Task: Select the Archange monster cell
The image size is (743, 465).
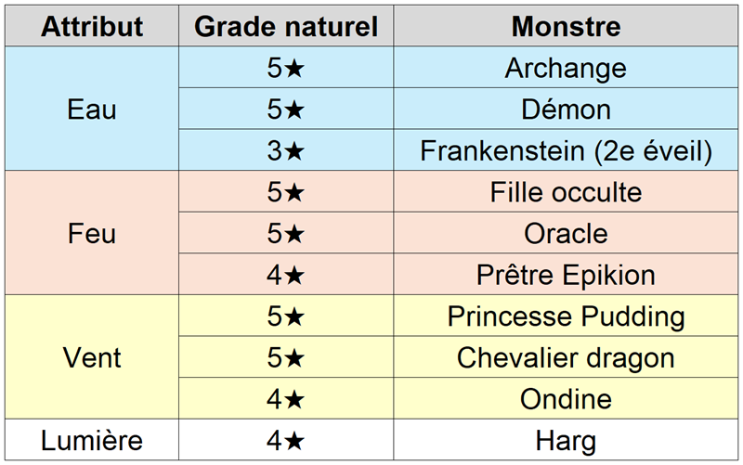Action: pyautogui.click(x=566, y=68)
